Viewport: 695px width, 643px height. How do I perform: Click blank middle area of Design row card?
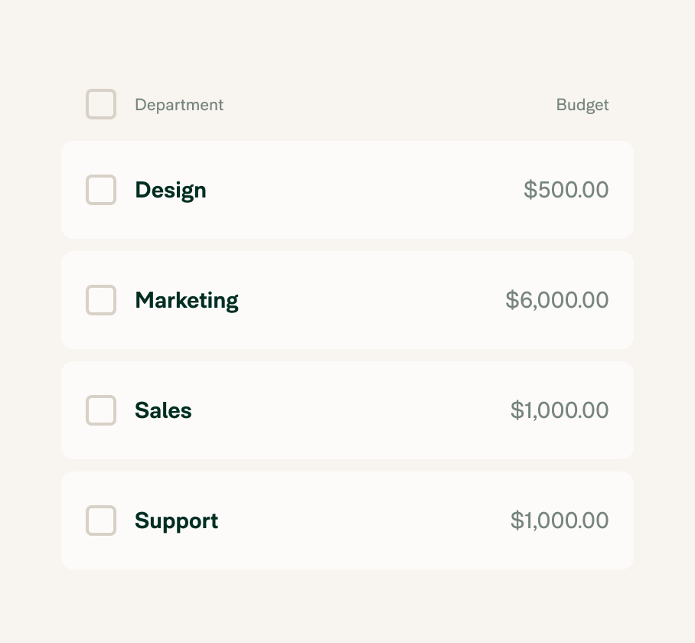point(364,190)
